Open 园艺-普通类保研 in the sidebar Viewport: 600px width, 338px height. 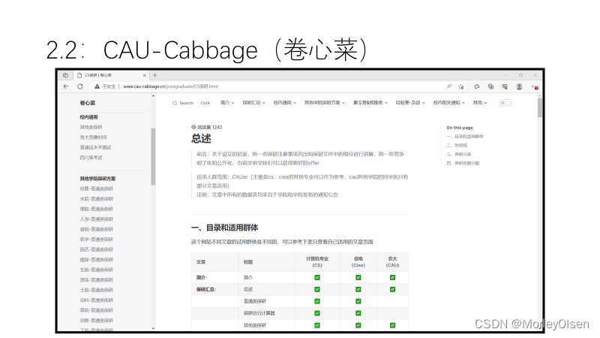[97, 249]
